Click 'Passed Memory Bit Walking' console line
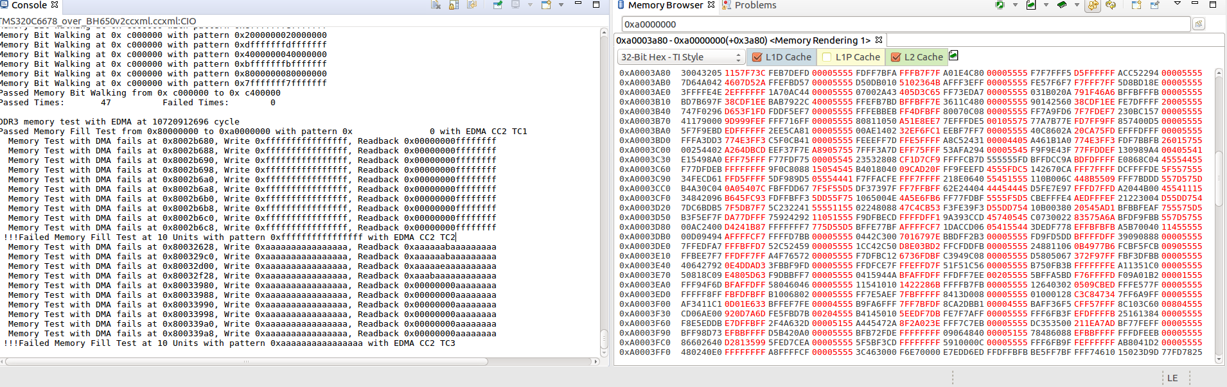 click(140, 93)
